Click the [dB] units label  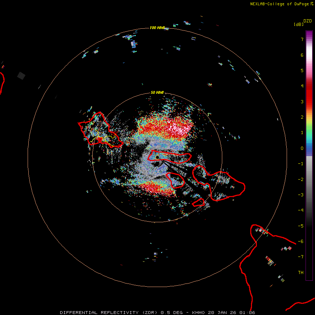coord(299,24)
